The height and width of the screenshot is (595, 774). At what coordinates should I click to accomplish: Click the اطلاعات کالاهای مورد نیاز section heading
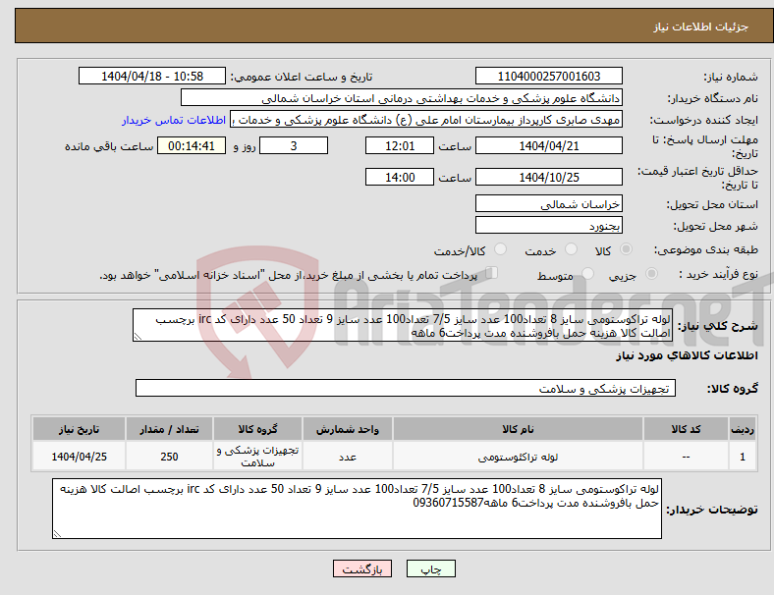click(x=687, y=355)
